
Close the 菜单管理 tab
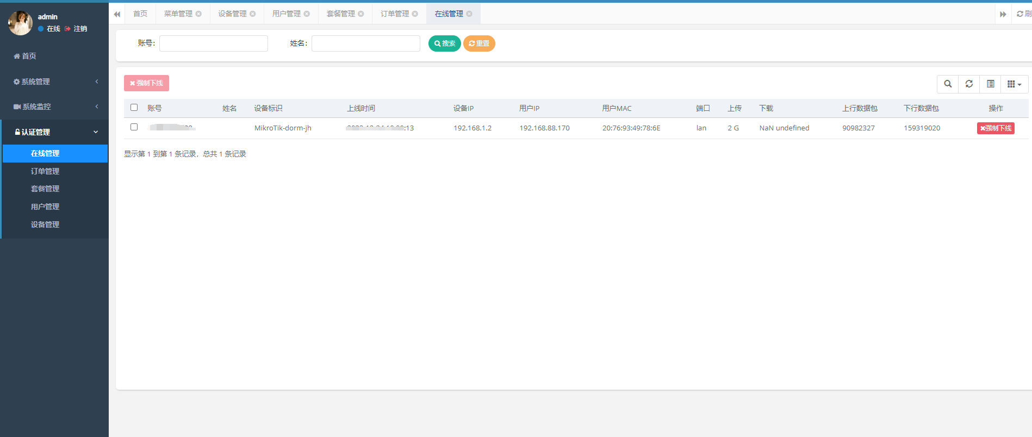pos(198,14)
